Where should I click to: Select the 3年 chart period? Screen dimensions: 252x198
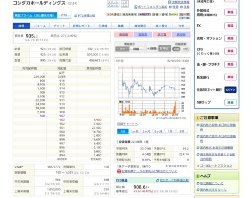tap(182, 131)
